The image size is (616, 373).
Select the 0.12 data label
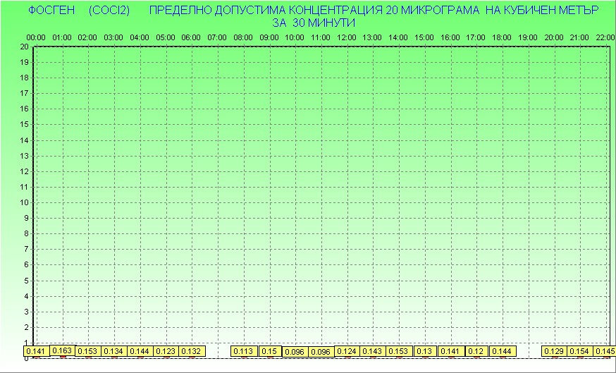point(476,351)
